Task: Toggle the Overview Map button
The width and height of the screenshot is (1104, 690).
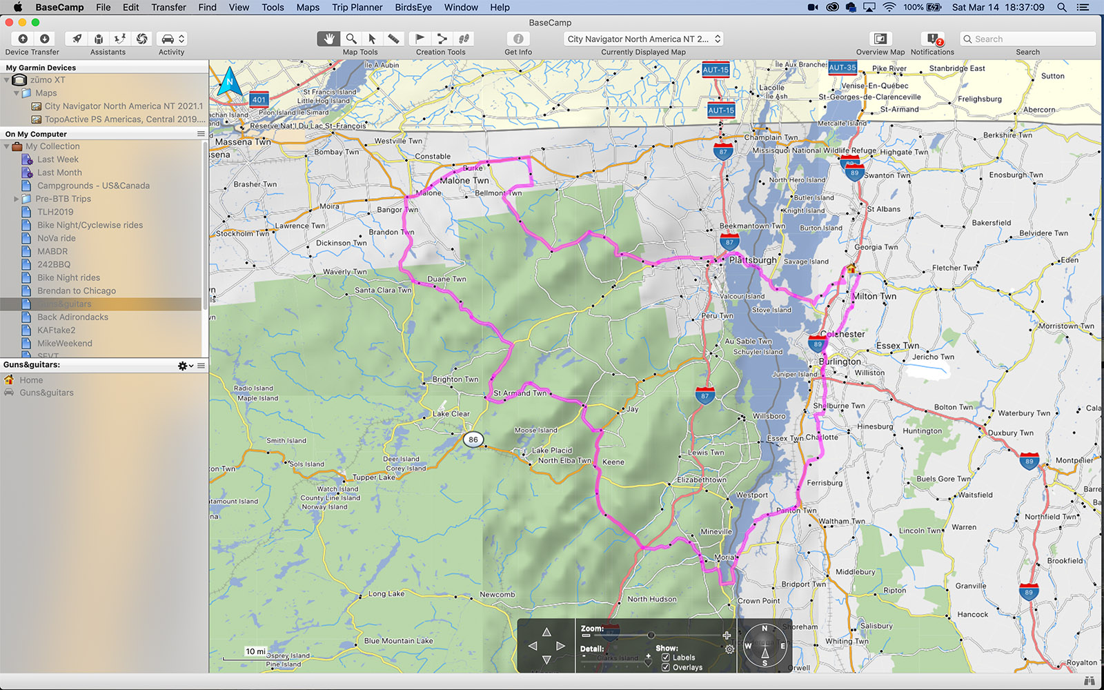Action: click(880, 39)
